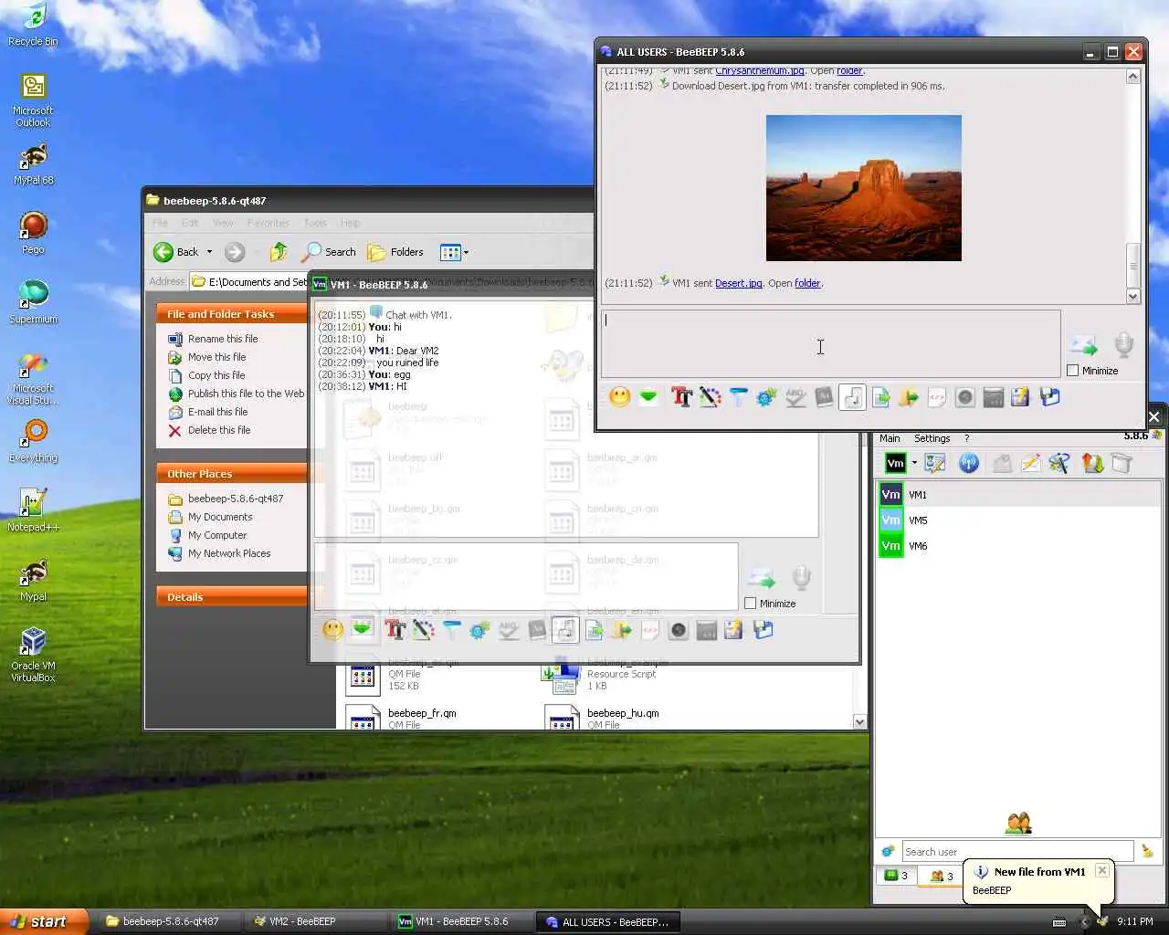Click Search button in Explorer toolbar
Screen dimensions: 1169x935
pyautogui.click(x=329, y=252)
